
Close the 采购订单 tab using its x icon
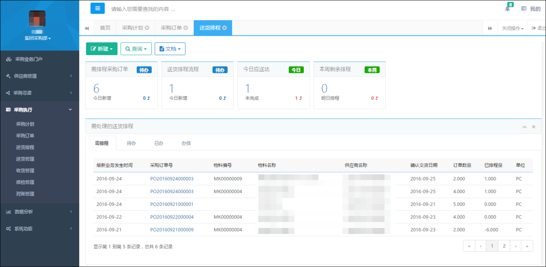click(186, 28)
